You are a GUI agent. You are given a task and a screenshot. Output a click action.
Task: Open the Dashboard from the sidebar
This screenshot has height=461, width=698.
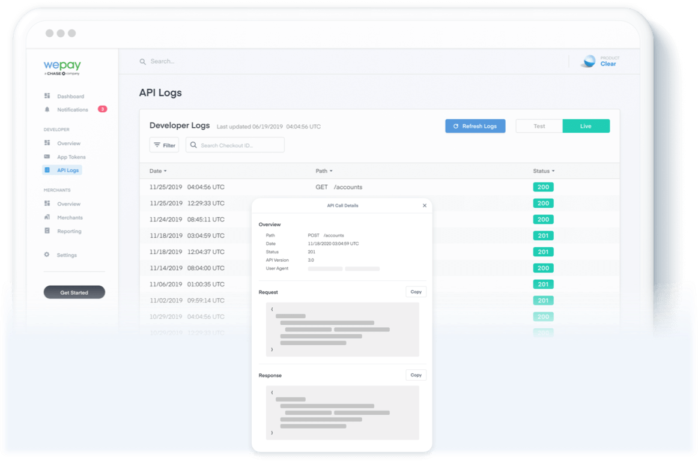point(70,96)
